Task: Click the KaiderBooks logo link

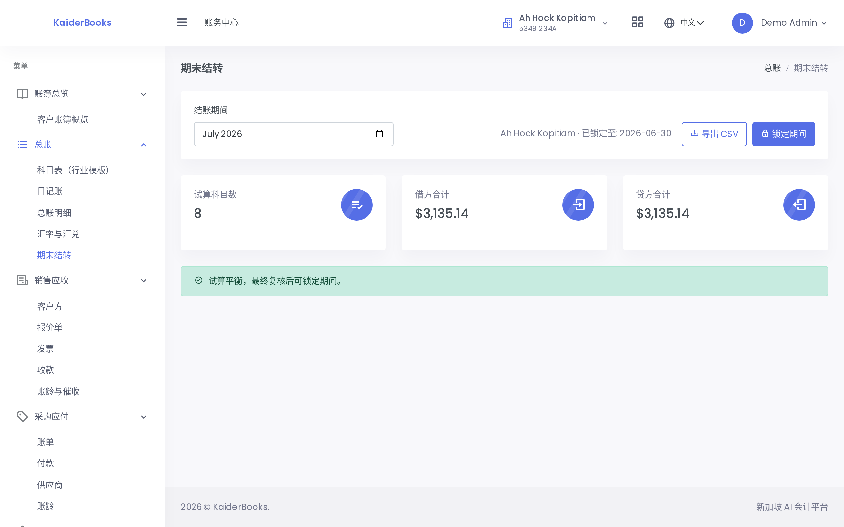Action: (83, 23)
